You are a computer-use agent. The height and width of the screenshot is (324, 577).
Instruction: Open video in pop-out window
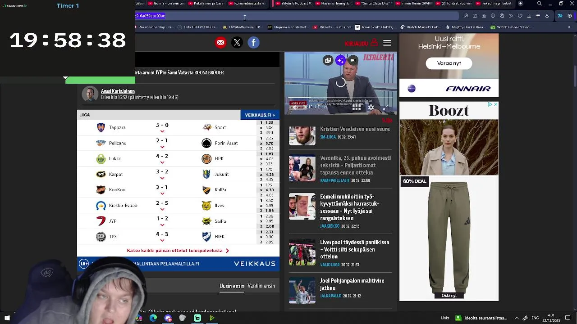pos(328,60)
